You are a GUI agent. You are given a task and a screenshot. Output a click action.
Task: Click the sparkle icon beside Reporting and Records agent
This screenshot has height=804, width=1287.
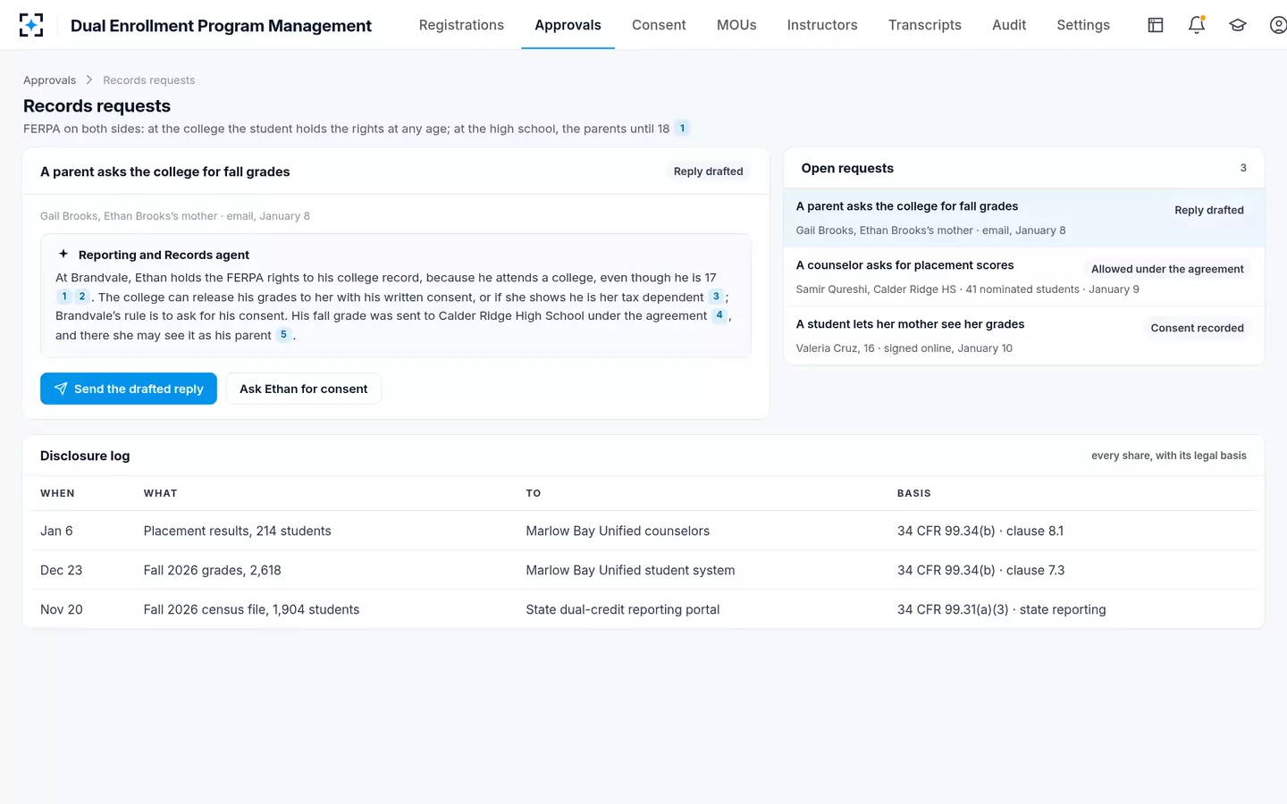pos(63,254)
